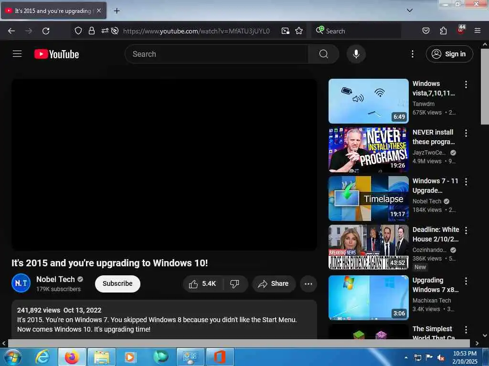Launch Internet Explorer from the taskbar
The height and width of the screenshot is (366, 489).
pos(42,357)
